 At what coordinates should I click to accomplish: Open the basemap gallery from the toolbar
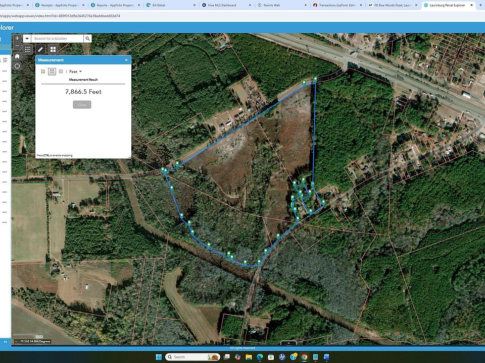(53, 49)
